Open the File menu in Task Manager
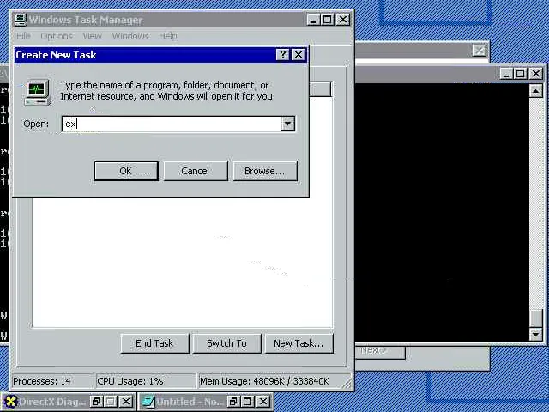Screen dimensions: 549x412 coord(23,36)
